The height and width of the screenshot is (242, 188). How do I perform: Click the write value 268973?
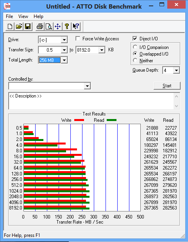tap(151, 197)
